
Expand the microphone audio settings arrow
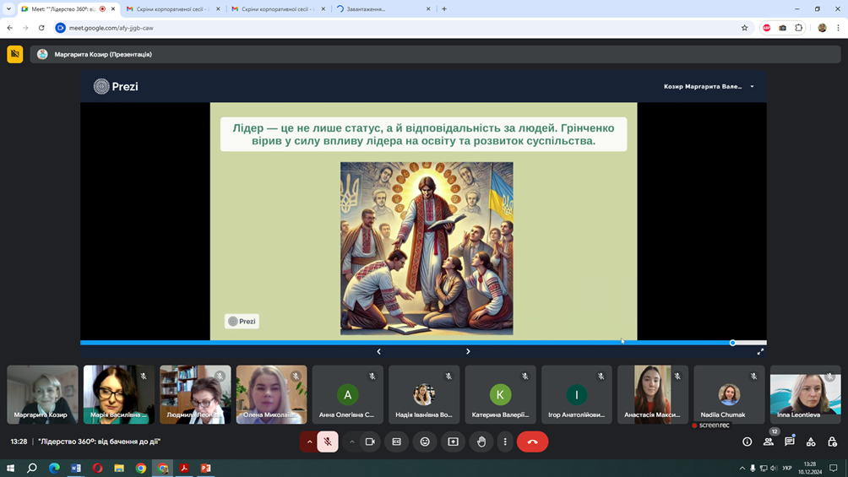pos(309,442)
